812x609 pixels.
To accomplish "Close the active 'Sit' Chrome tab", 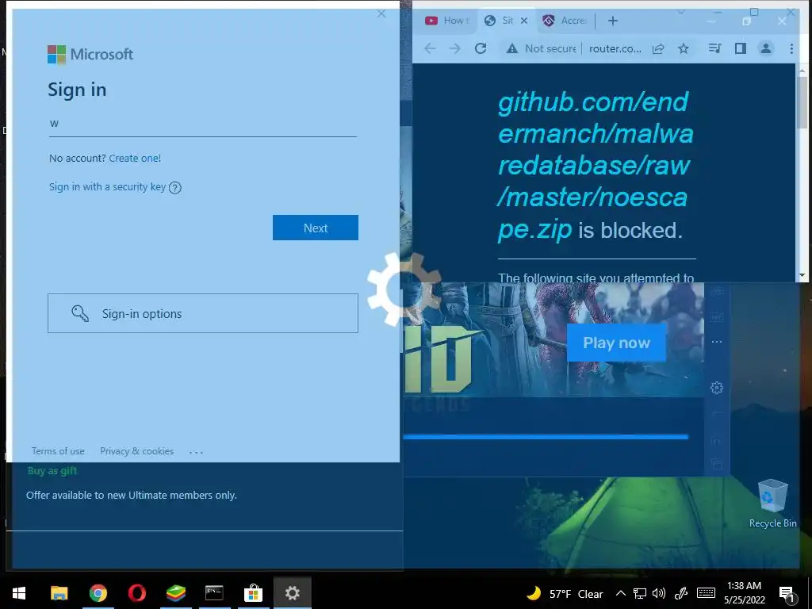I will tap(524, 21).
